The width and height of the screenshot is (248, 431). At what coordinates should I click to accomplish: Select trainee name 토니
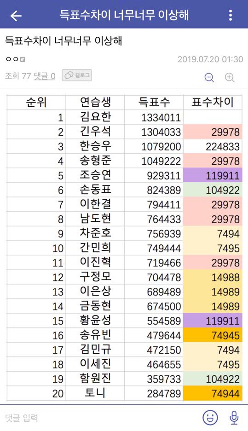[95, 394]
